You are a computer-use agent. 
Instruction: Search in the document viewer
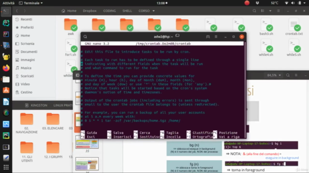tap(288, 75)
